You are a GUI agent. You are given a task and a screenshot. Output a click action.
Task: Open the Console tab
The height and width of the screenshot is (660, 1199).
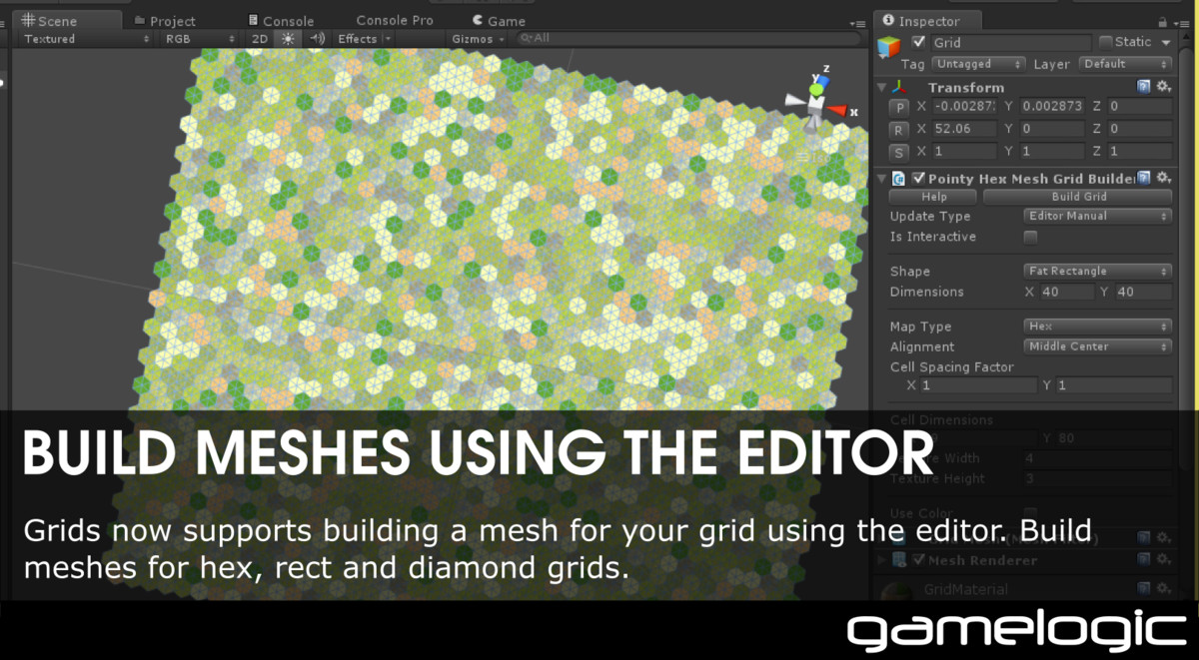(x=281, y=20)
